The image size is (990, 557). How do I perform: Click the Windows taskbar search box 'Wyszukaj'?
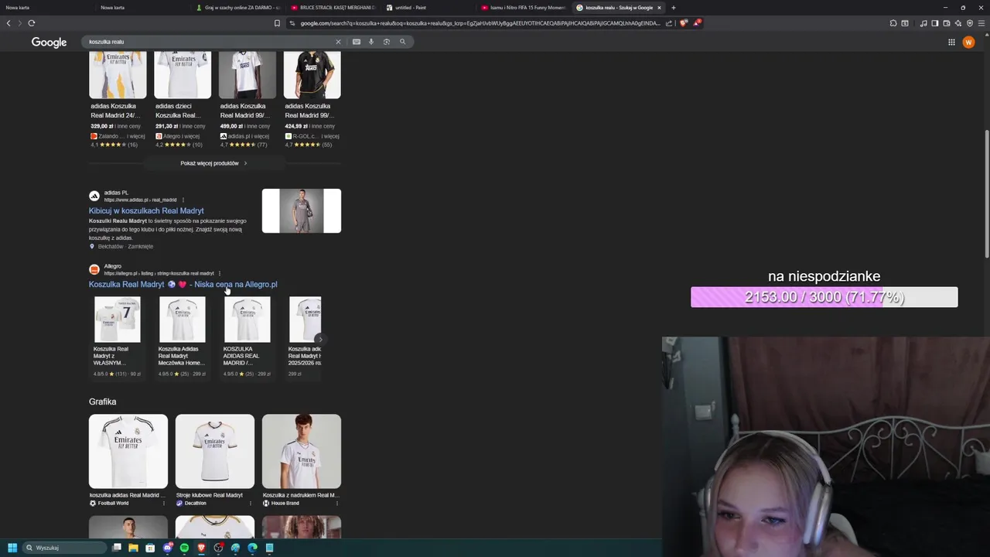64,548
